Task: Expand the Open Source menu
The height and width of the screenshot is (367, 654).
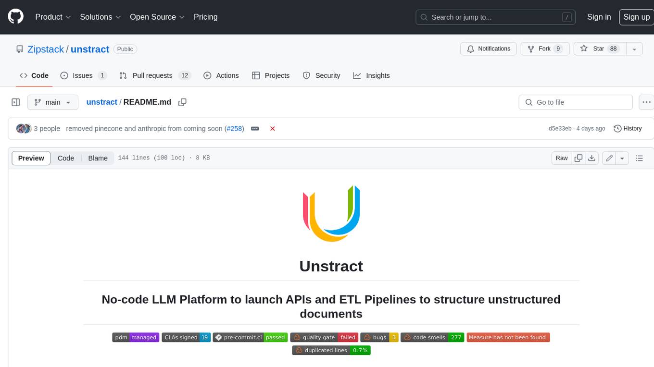Action: pos(157,17)
